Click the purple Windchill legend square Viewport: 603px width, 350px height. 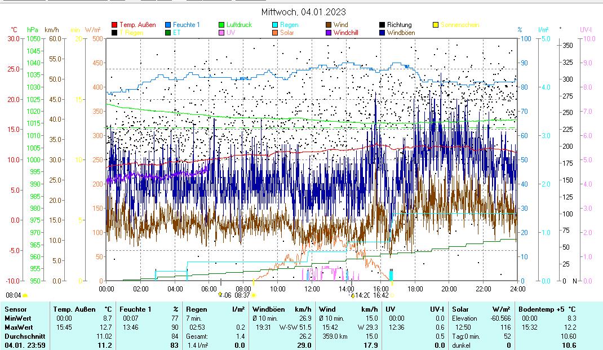point(329,33)
